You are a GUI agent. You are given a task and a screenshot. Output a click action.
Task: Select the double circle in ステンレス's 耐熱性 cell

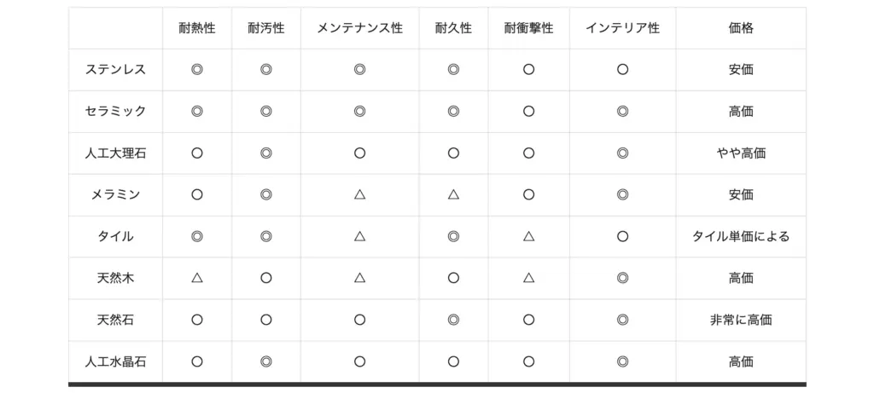[x=197, y=70]
